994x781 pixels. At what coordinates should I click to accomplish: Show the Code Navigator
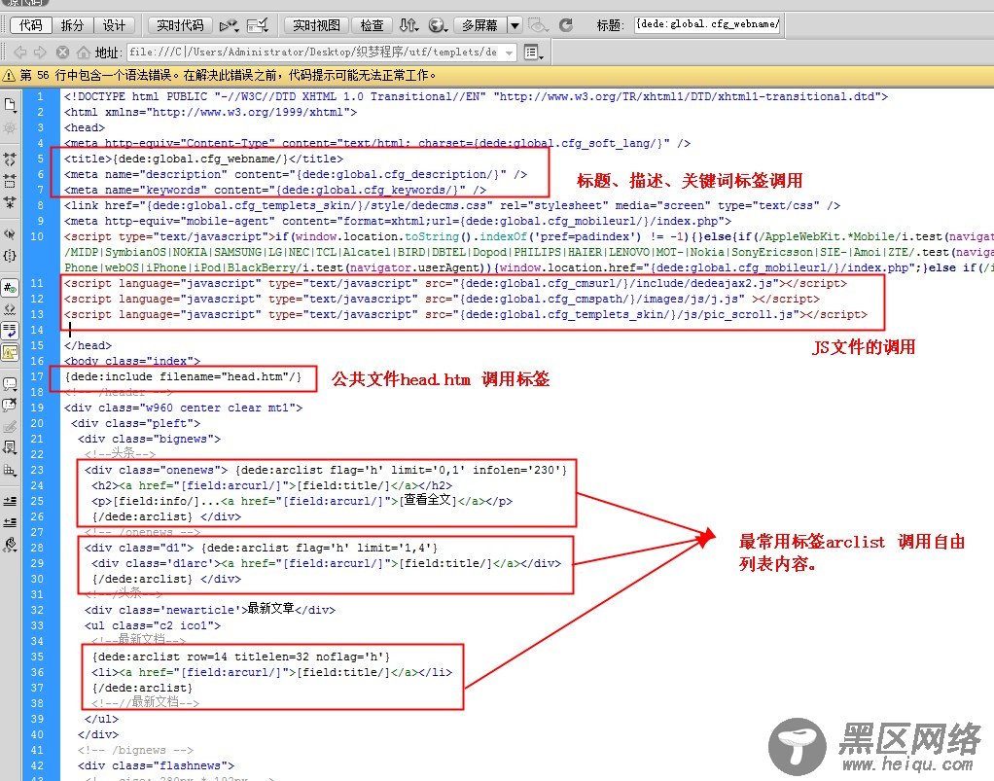(10, 128)
